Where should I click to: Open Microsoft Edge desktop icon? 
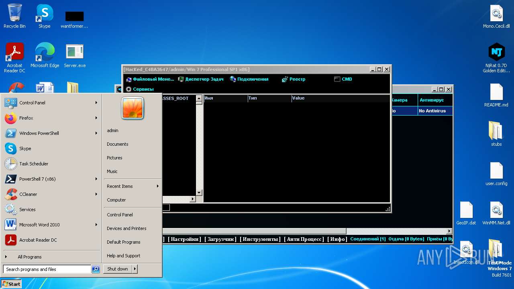click(45, 55)
